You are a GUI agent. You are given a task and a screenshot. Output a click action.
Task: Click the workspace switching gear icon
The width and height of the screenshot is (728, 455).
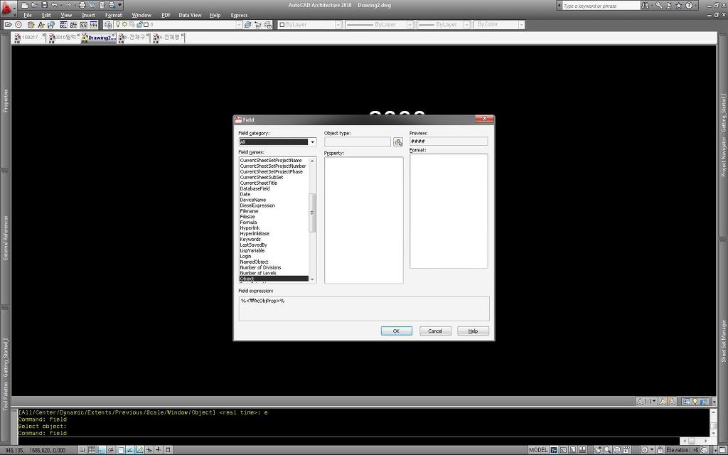(644, 450)
